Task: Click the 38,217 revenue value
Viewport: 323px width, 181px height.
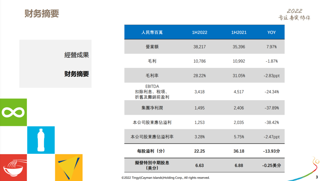Action: click(x=199, y=47)
